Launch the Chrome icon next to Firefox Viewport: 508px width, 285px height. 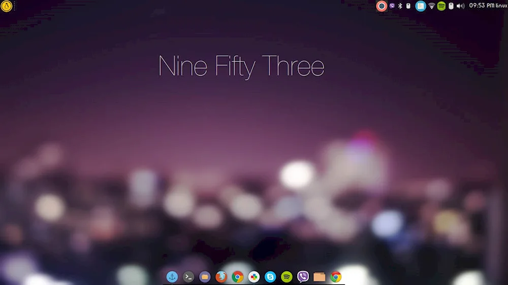tap(237, 277)
